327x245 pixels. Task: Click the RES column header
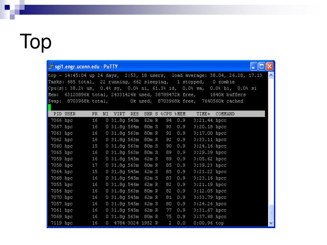tap(134, 114)
